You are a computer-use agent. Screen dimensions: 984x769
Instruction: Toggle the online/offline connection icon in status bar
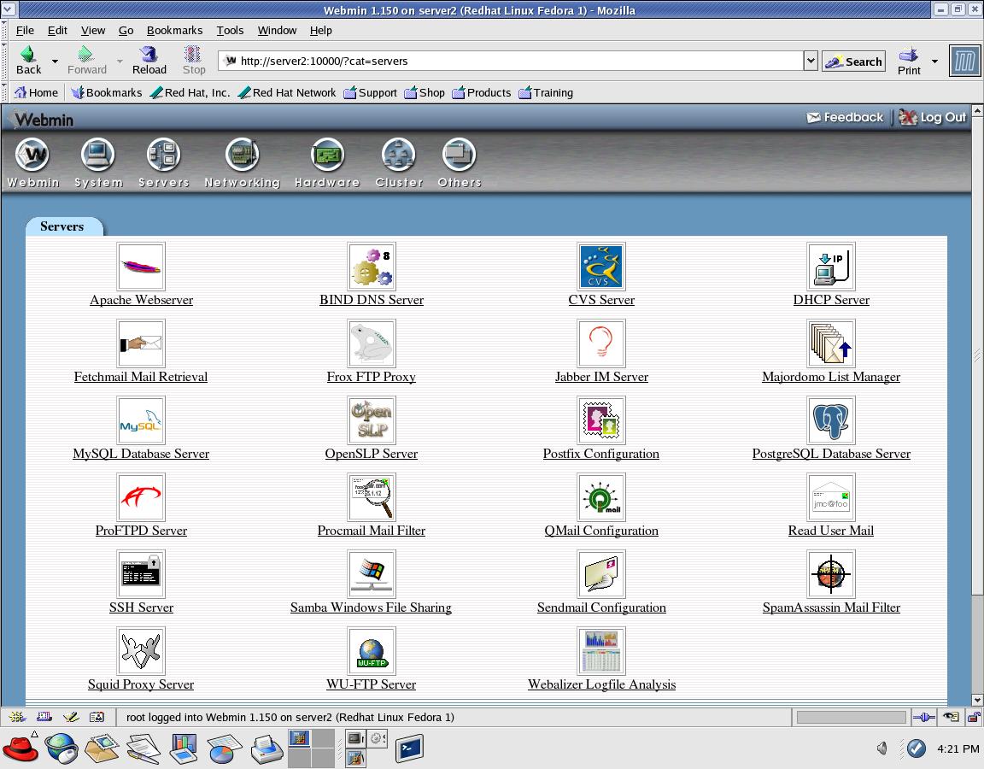[x=923, y=718]
